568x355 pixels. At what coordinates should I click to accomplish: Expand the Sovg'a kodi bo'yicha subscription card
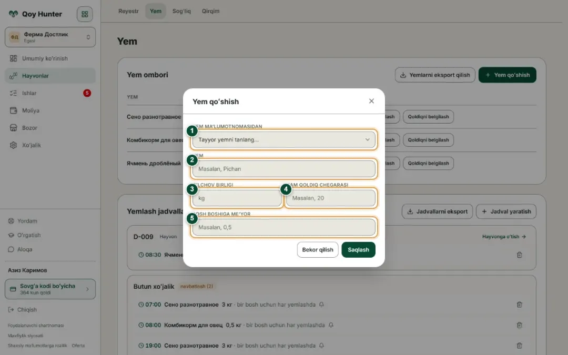tap(50, 289)
